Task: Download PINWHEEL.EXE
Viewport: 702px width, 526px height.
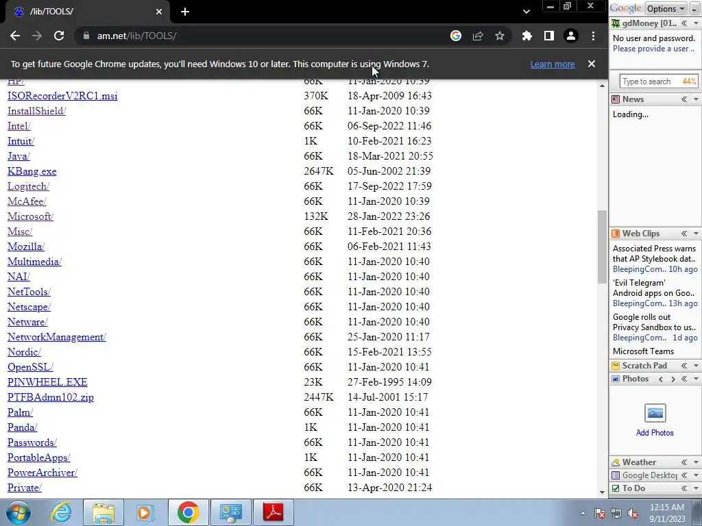Action: coord(47,382)
